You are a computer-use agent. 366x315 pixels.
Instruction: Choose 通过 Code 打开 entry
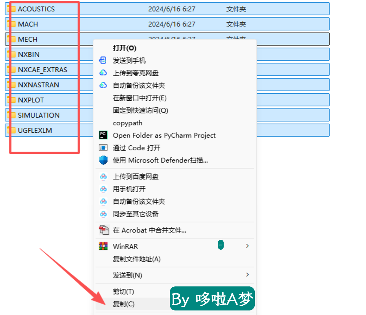136,148
